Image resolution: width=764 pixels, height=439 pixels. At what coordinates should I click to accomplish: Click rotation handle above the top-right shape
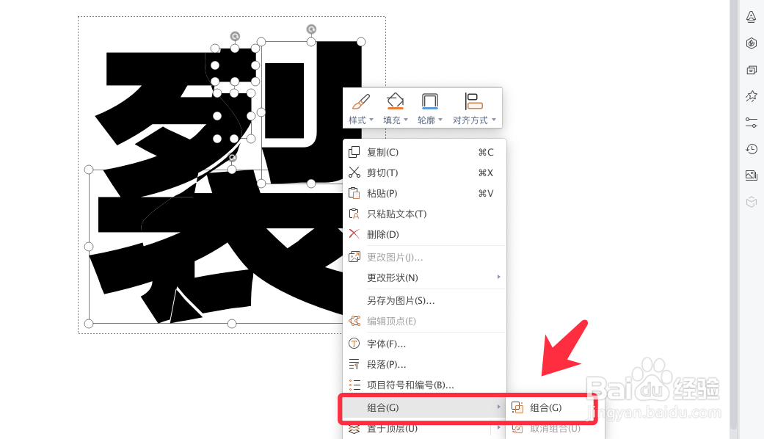[311, 29]
